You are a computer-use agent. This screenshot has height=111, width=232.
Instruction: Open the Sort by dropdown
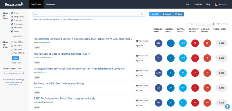pyautogui.click(x=205, y=24)
